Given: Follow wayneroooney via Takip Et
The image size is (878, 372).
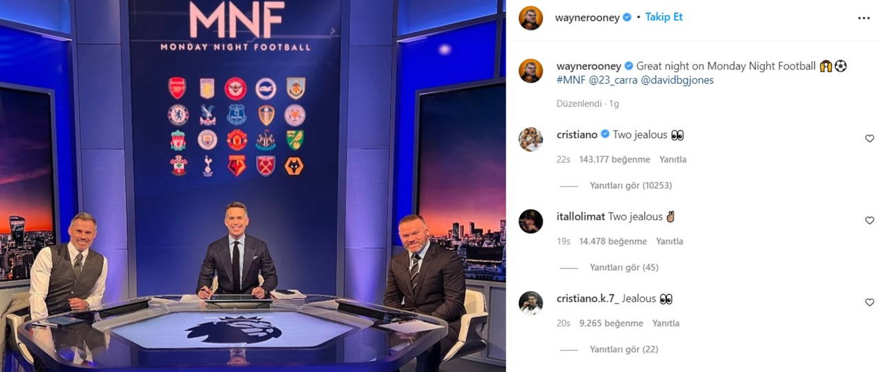Looking at the screenshot, I should point(664,17).
